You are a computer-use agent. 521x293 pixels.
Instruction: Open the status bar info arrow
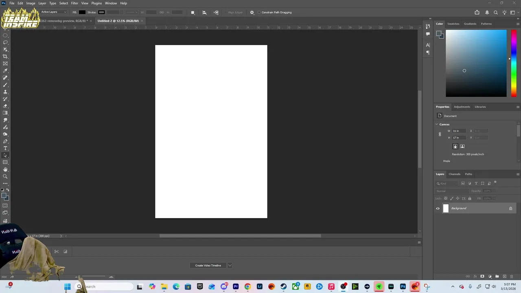click(61, 236)
